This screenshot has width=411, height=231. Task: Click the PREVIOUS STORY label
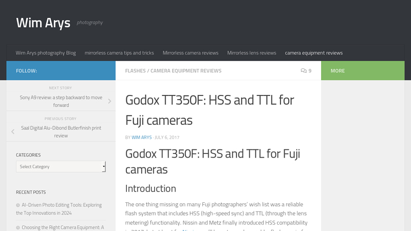coord(60,119)
